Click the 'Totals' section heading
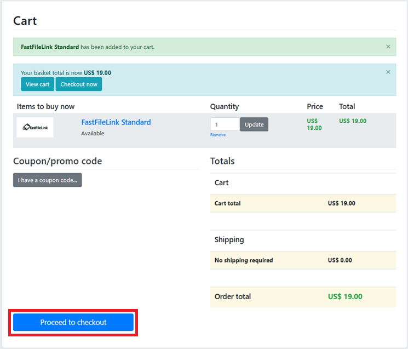This screenshot has width=408, height=349. [x=222, y=161]
